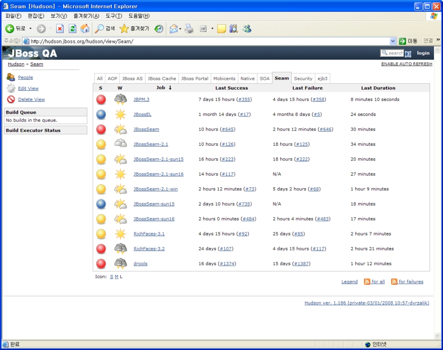Click the red status ball for JBPM.3
Screen dimensions: 443x350
tap(101, 100)
